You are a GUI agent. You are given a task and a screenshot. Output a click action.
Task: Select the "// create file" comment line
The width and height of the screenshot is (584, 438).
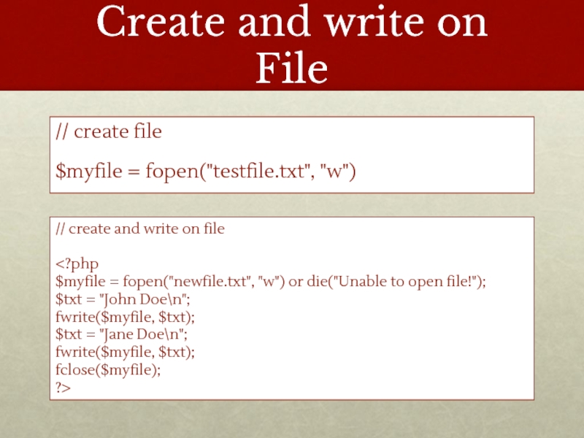[x=109, y=132]
